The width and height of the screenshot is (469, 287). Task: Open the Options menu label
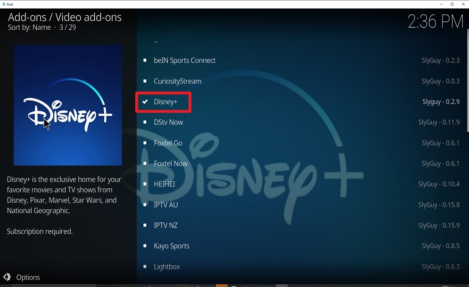(x=28, y=278)
